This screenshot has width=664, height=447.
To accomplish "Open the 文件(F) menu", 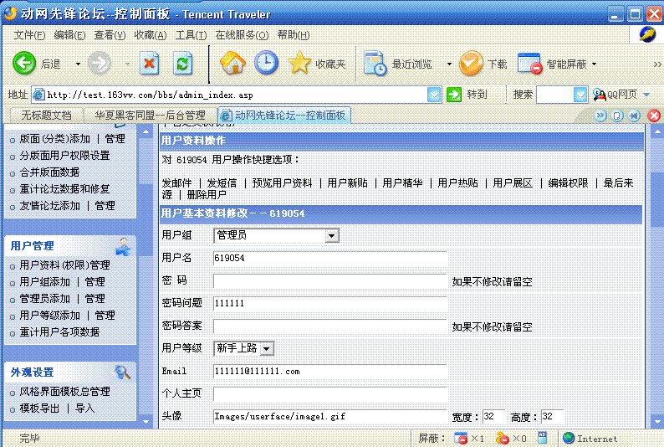I will pyautogui.click(x=29, y=35).
